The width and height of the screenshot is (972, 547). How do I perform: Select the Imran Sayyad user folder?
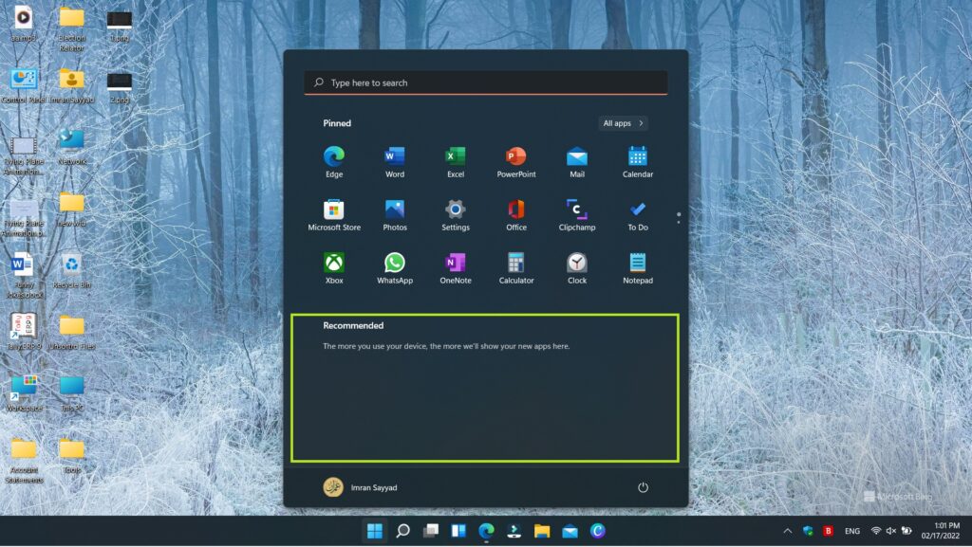click(x=72, y=85)
